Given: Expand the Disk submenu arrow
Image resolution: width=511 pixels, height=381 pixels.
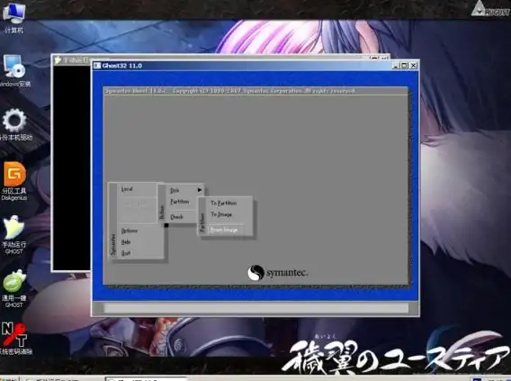Looking at the screenshot, I should tap(200, 190).
